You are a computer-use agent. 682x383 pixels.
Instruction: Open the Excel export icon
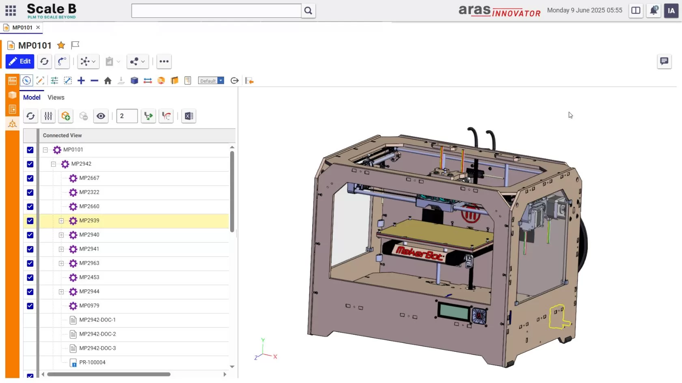[x=188, y=116]
